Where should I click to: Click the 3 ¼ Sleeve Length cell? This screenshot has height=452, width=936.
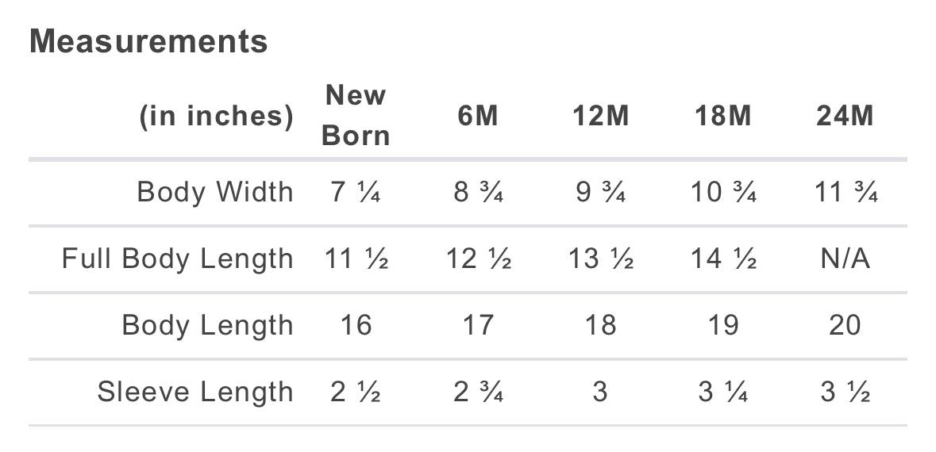tap(723, 393)
